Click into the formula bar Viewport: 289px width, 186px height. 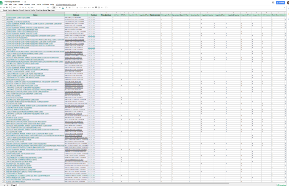(144, 10)
